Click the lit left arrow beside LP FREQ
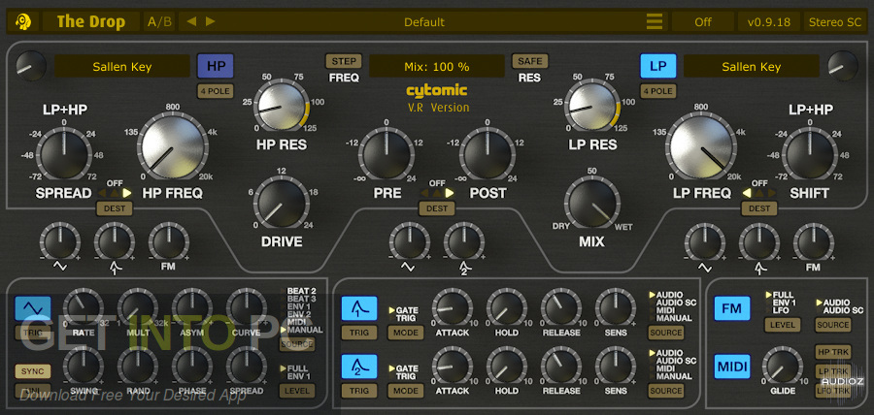The width and height of the screenshot is (874, 415). 747,193
